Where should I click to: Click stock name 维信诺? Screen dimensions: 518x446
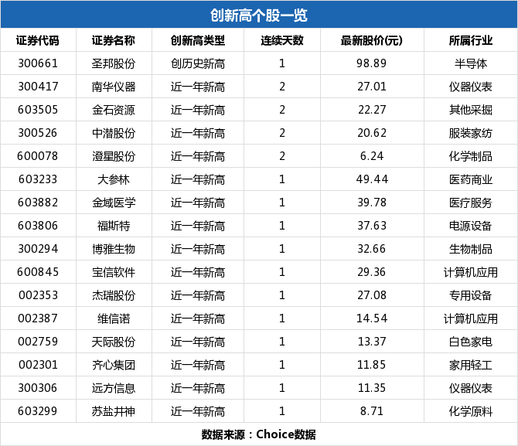(114, 318)
